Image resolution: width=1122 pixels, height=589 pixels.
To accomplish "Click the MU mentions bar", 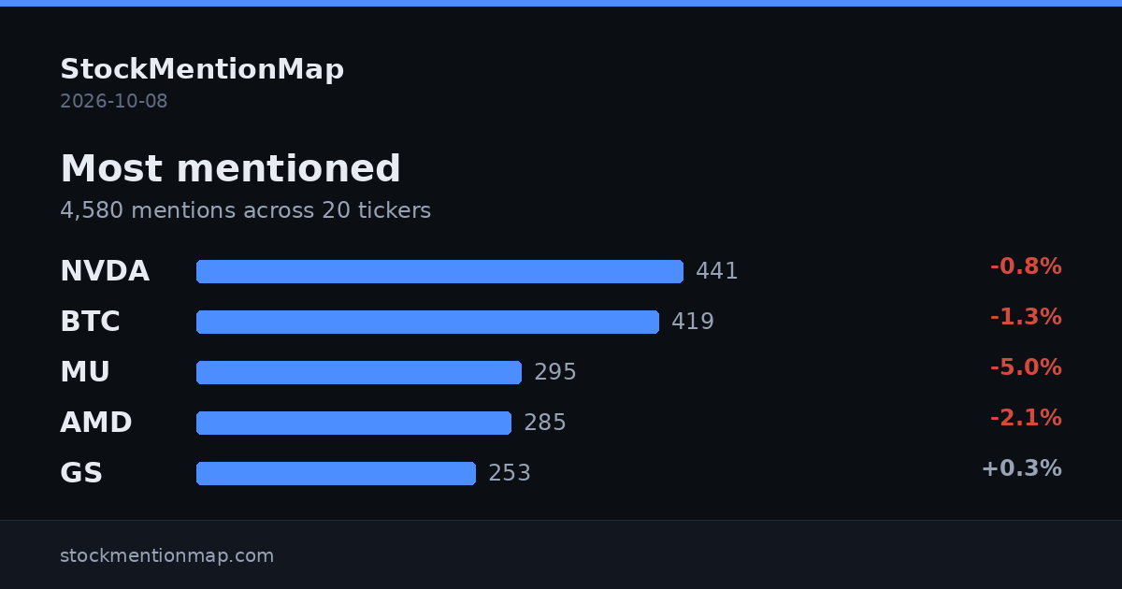I will click(x=359, y=372).
